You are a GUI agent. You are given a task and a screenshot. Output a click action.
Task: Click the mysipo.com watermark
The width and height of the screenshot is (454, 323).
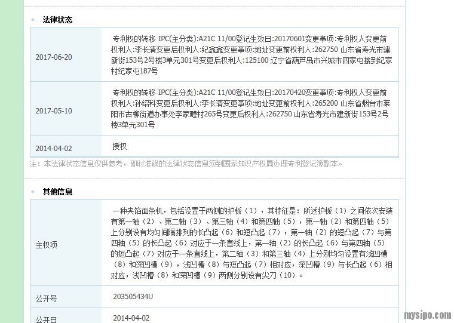[x=427, y=315]
